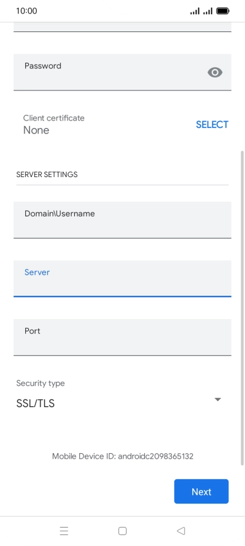Tap the Android home square icon
This screenshot has height=546, width=245.
pyautogui.click(x=122, y=531)
